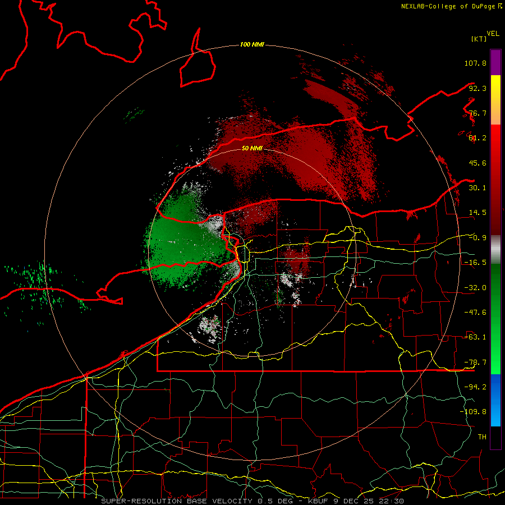This screenshot has height=505, width=505.
Task: Click the 45.6 scale value
Action: pyautogui.click(x=478, y=163)
